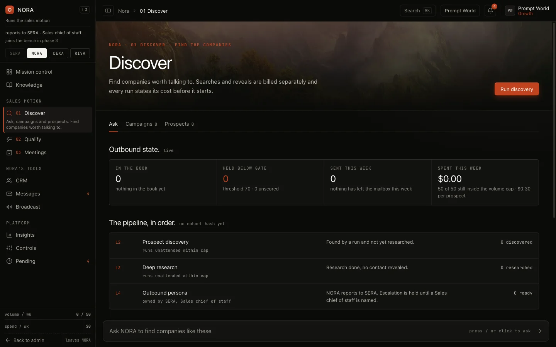The height and width of the screenshot is (347, 556).
Task: Click the Pending clock icon
Action: pyautogui.click(x=9, y=261)
